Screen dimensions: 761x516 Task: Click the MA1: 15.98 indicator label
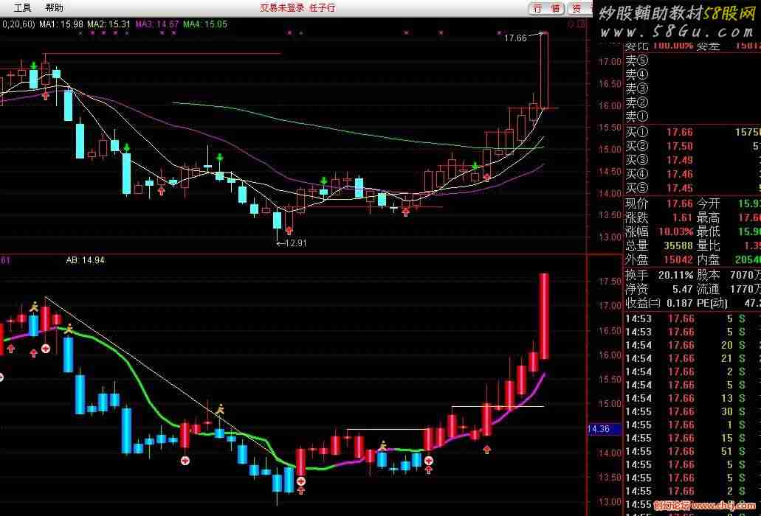point(61,24)
